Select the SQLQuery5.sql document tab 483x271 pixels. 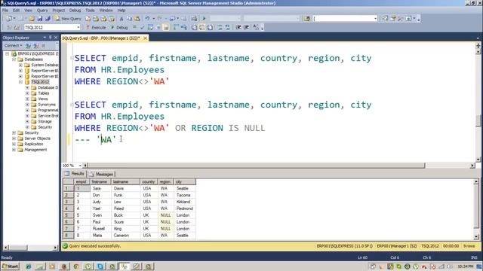101,38
